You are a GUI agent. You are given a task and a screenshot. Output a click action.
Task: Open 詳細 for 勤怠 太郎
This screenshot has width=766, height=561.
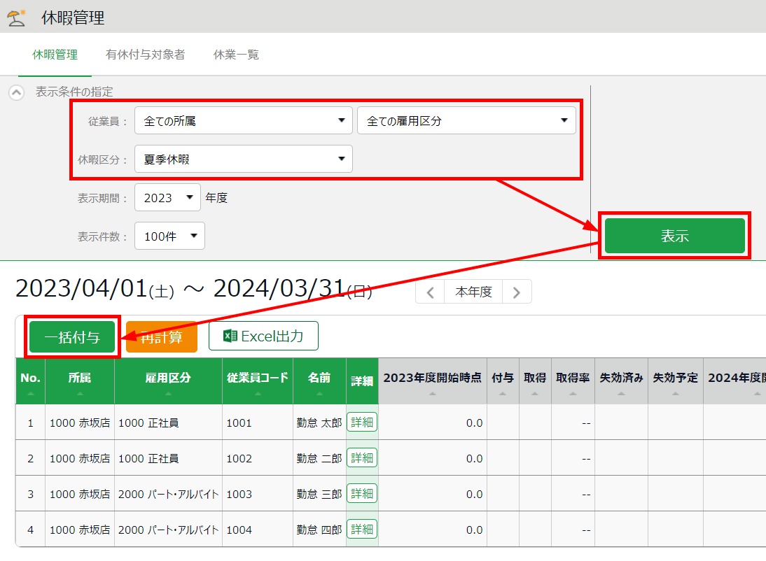point(362,422)
